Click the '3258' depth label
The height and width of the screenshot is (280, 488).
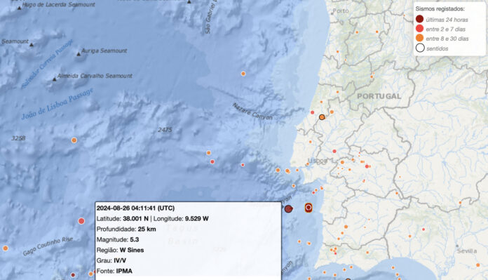[x=18, y=138]
